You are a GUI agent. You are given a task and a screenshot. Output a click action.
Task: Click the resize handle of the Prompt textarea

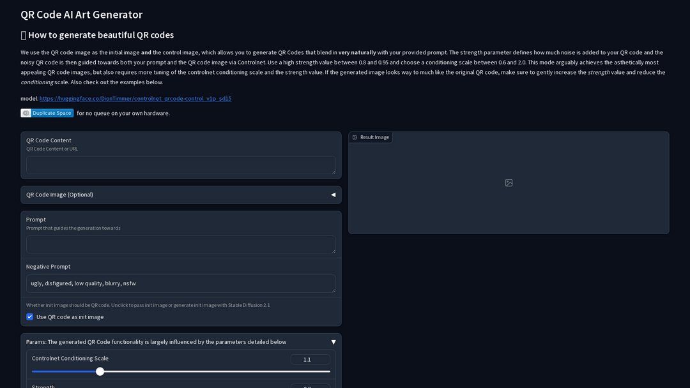click(333, 250)
